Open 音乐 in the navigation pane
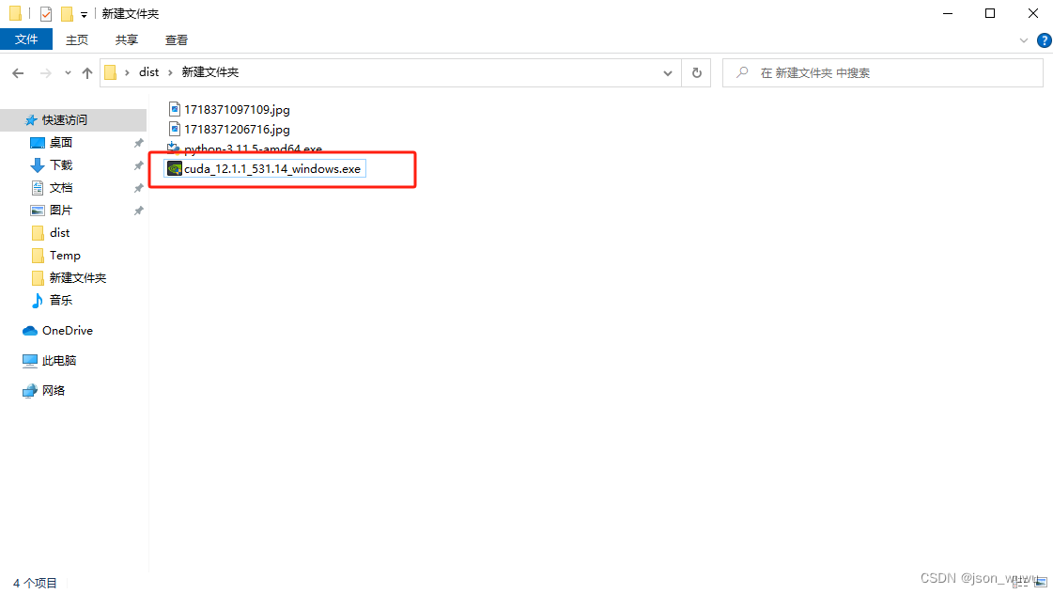This screenshot has height=594, width=1053. 60,301
